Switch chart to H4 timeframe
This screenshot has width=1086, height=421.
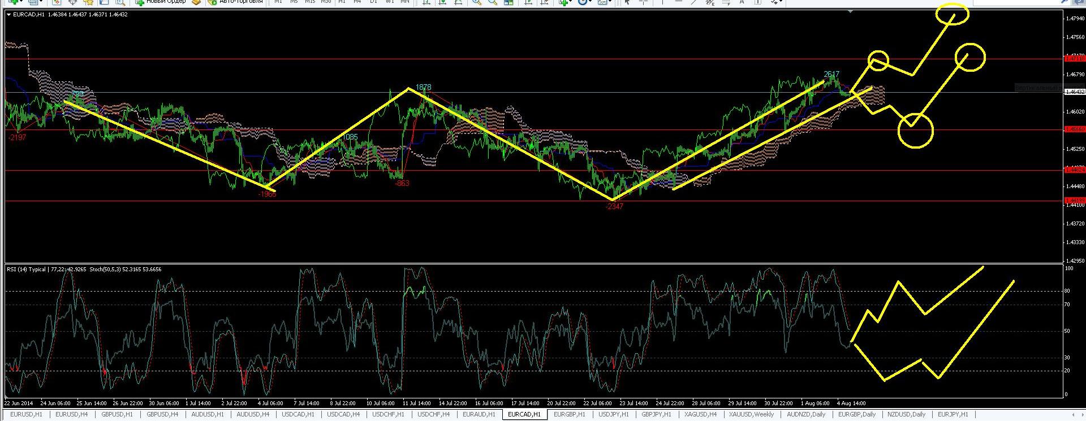pyautogui.click(x=357, y=2)
